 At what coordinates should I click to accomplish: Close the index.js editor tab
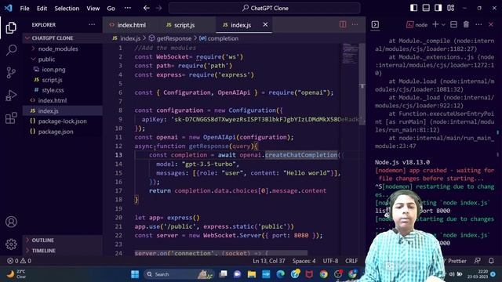pyautogui.click(x=265, y=24)
